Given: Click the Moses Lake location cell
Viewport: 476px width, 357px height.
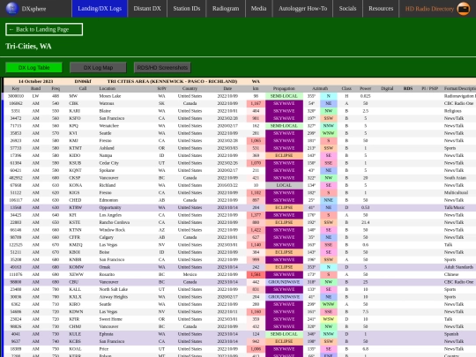Looking at the screenshot, I should [x=110, y=96].
